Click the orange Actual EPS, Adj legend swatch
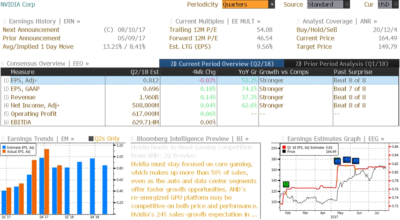This screenshot has width=400, height=220. (x=4, y=152)
